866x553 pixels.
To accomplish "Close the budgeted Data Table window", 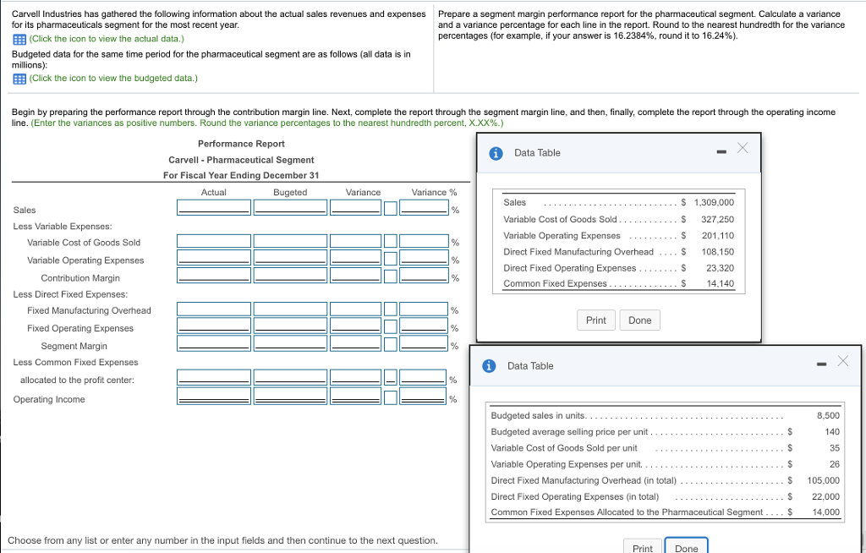I will click(842, 361).
